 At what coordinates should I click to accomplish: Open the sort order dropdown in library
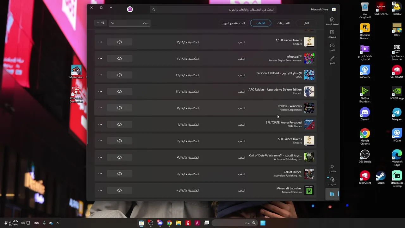pos(100,23)
